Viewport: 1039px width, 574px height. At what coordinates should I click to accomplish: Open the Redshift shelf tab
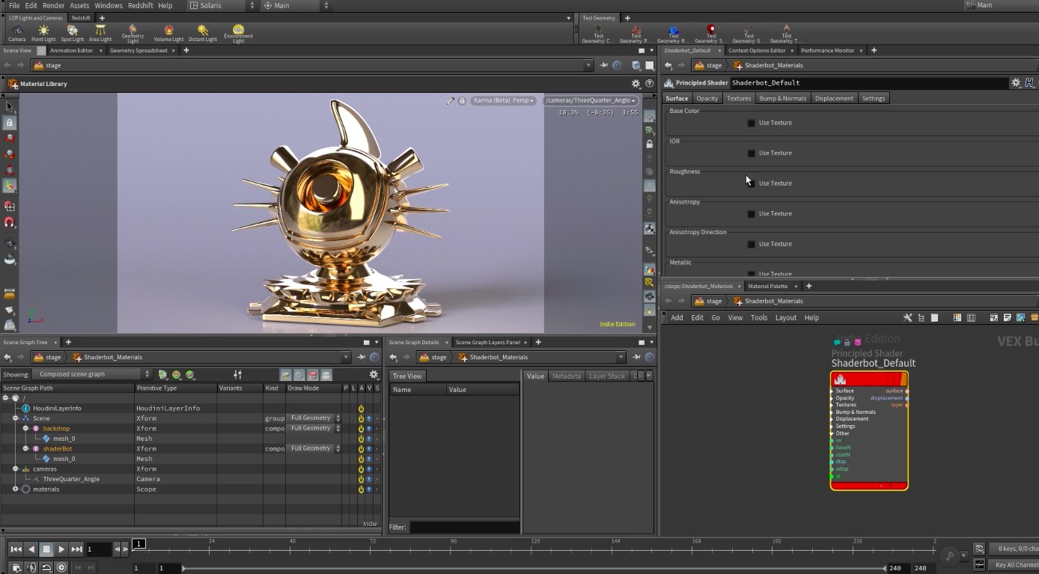tap(81, 18)
